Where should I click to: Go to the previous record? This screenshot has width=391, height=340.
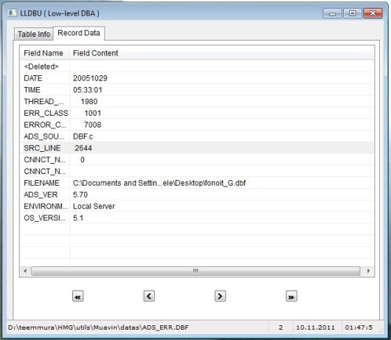pyautogui.click(x=149, y=296)
